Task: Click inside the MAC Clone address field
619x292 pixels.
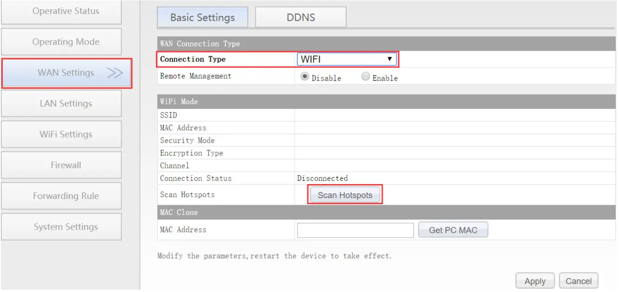Action: tap(355, 230)
